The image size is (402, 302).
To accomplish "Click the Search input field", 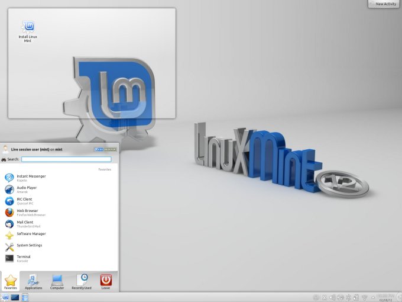I will [x=66, y=159].
